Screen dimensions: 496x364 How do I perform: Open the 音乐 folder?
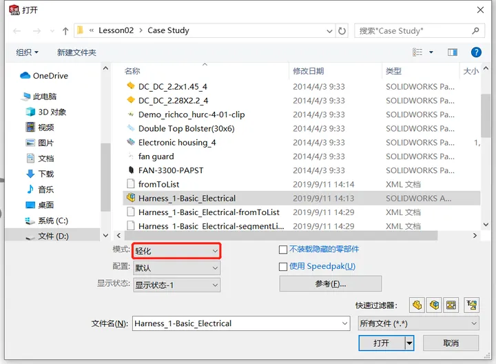(x=40, y=190)
